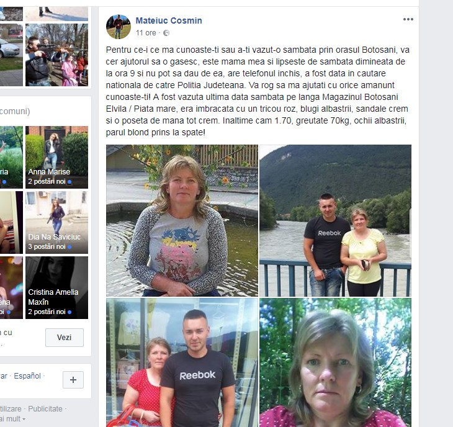The height and width of the screenshot is (427, 453).
Task: Open the three-dot post options menu
Action: (408, 19)
